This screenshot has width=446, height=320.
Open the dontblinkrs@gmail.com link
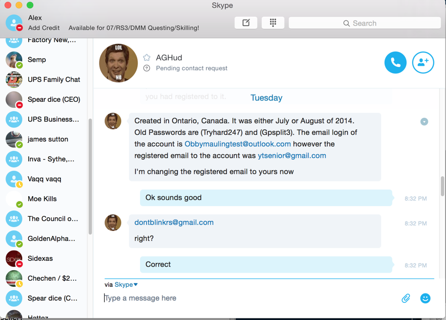point(174,223)
